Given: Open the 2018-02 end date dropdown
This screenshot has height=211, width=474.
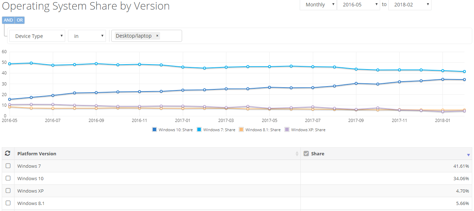Looking at the screenshot, I should (410, 5).
